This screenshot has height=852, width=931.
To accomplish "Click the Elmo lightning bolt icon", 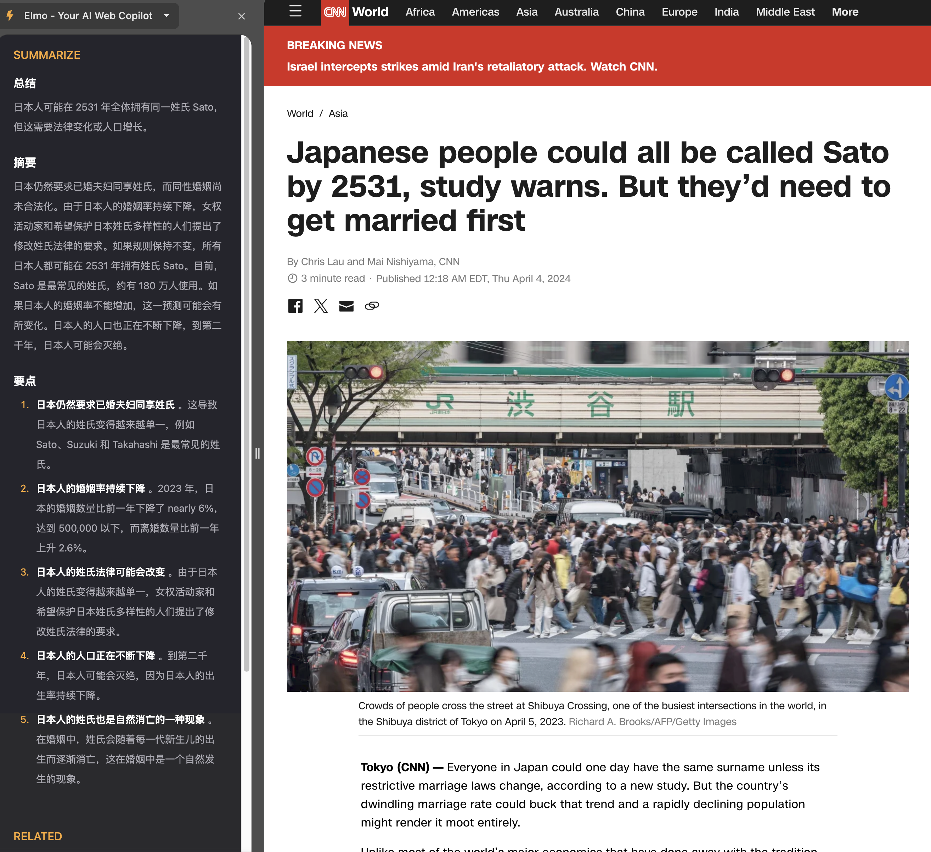I will pos(10,16).
